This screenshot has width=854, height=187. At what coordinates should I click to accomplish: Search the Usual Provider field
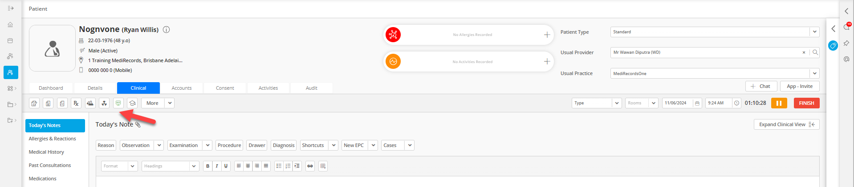click(x=815, y=52)
